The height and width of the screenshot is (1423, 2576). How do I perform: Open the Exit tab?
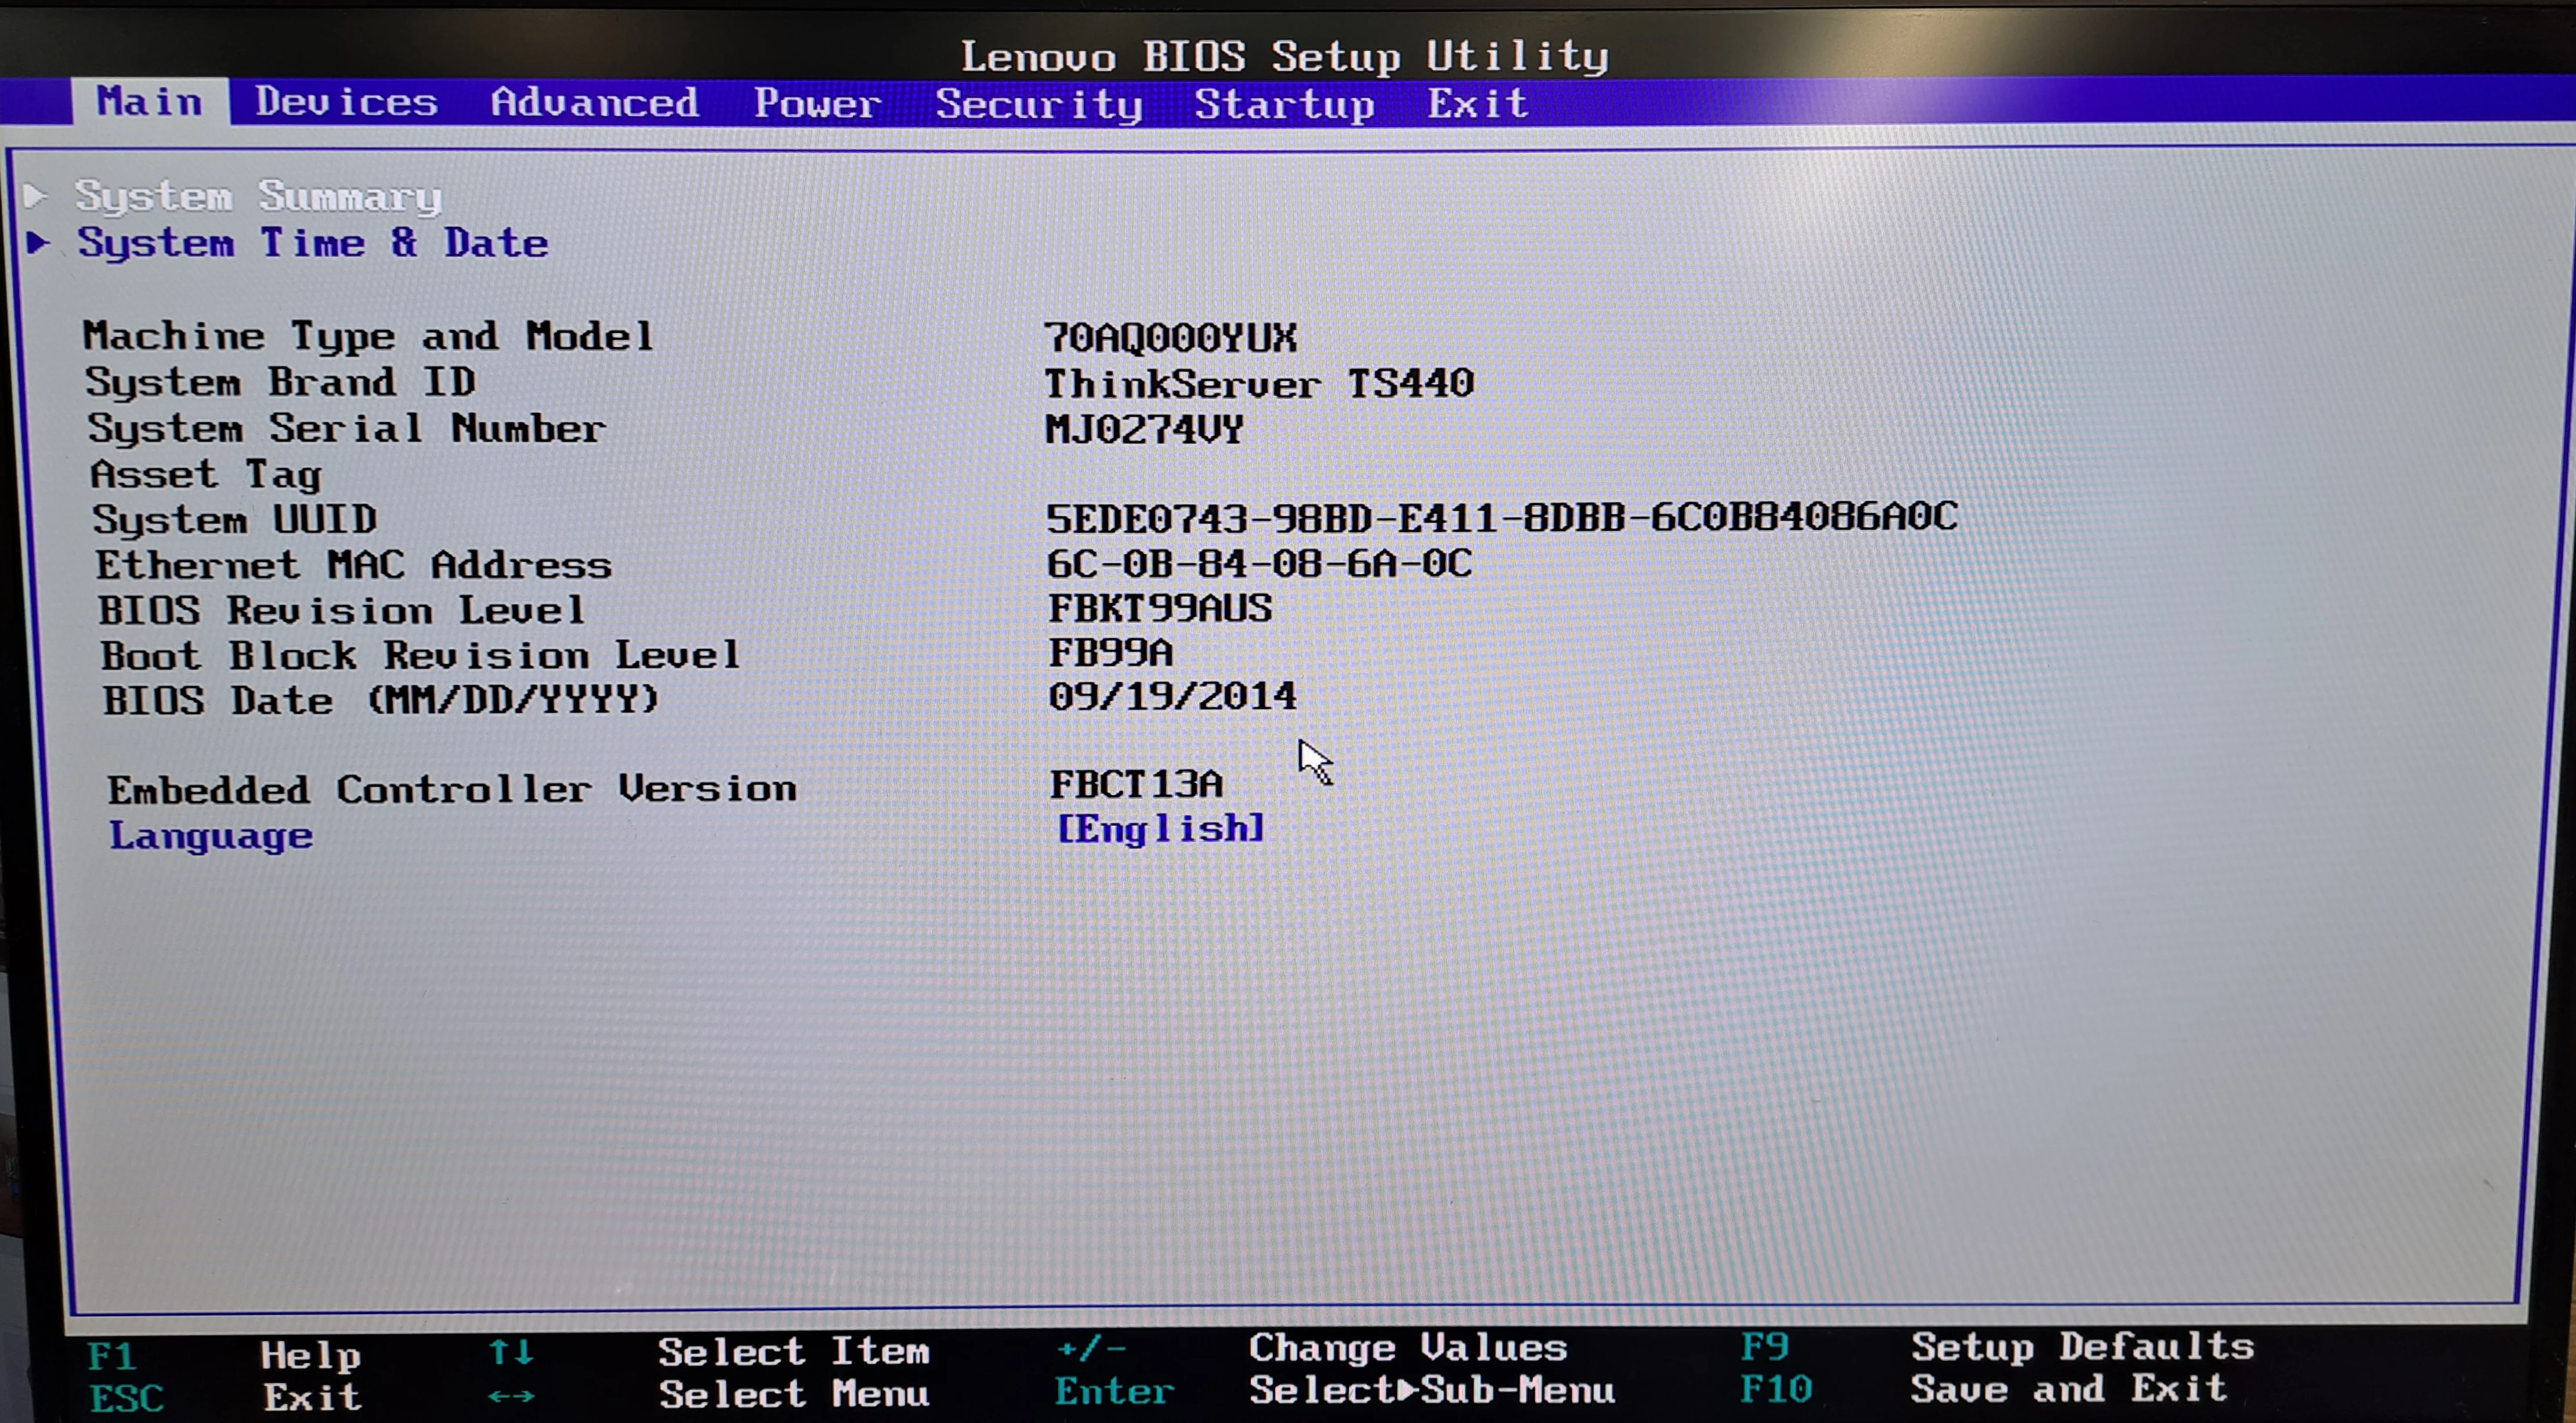coord(1477,104)
